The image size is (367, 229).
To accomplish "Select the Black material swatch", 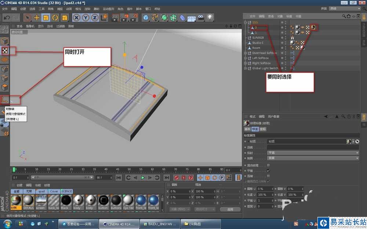I will (66, 200).
